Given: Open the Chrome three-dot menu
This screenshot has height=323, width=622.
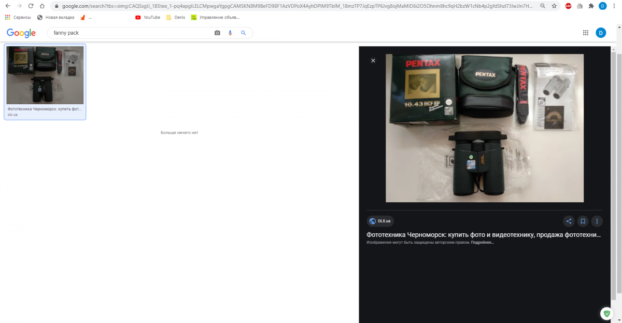Looking at the screenshot, I should 615,6.
